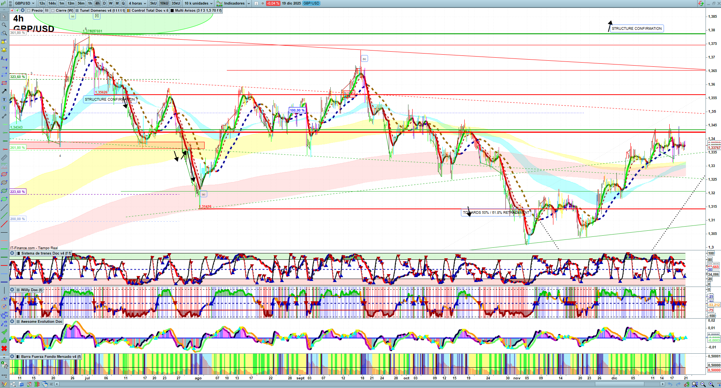Open the 4 horas timeframe dropdown
This screenshot has width=721, height=388.
pos(137,3)
